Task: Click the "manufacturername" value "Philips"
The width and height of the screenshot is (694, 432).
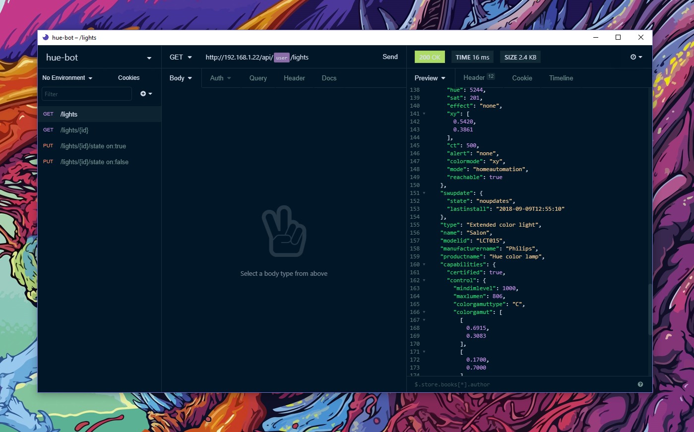Action: click(520, 248)
